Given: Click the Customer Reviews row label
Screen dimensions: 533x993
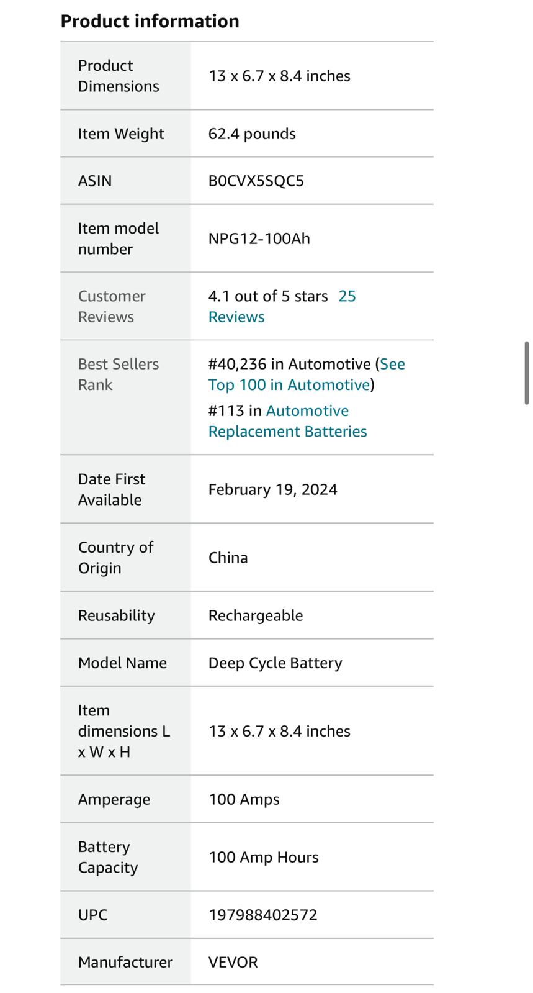Looking at the screenshot, I should tap(112, 306).
